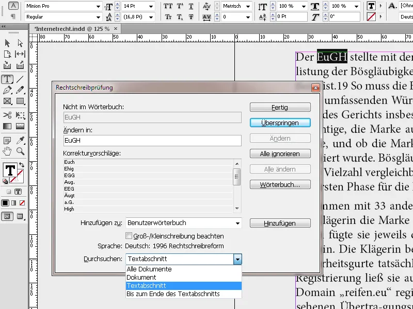413x309 pixels.
Task: Switch to the Hand tool
Action: 7,151
